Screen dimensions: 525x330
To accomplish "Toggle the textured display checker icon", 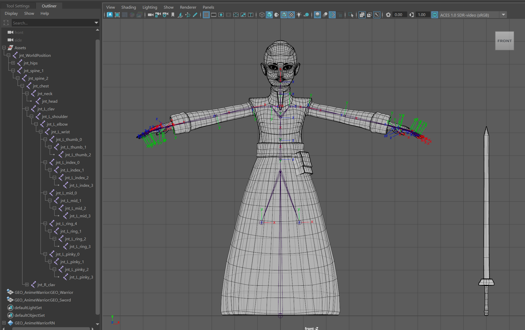I will pos(291,15).
